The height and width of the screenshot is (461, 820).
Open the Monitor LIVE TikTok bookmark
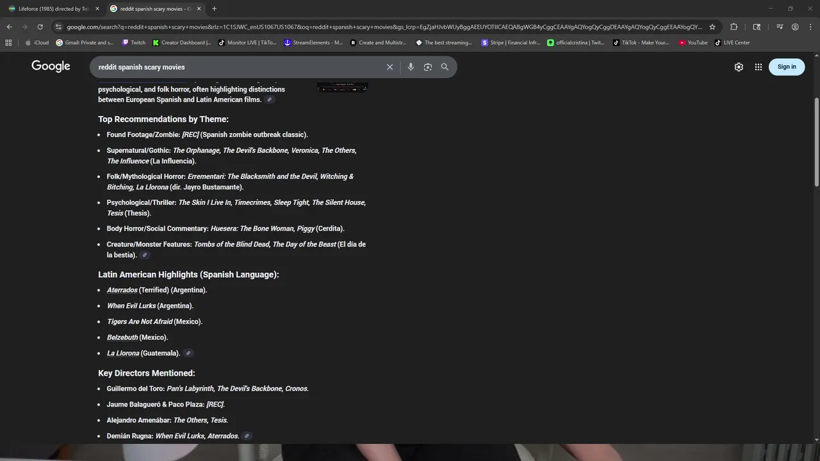click(247, 43)
